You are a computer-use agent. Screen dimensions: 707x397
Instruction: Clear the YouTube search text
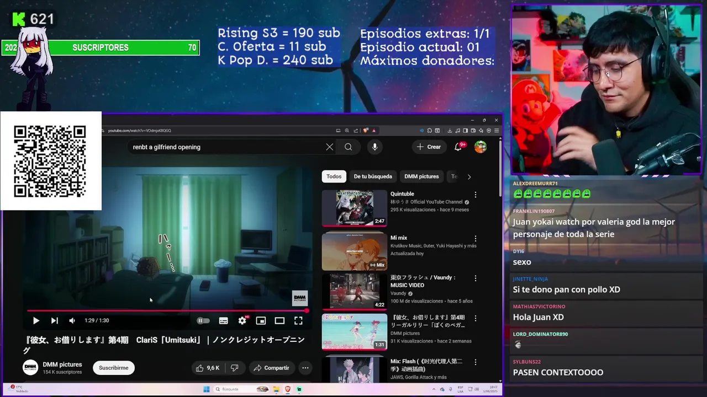click(329, 147)
